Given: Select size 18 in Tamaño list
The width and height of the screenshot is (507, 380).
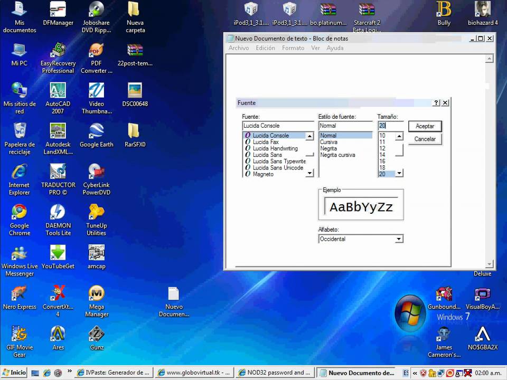Looking at the screenshot, I should (382, 168).
